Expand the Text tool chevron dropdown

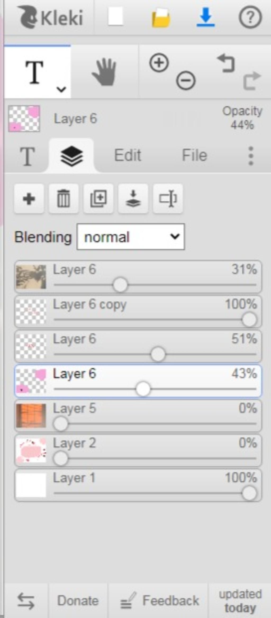coord(61,89)
